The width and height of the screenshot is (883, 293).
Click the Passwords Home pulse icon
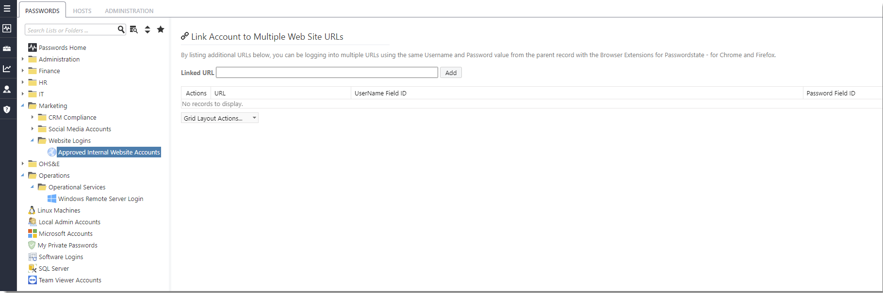[33, 47]
